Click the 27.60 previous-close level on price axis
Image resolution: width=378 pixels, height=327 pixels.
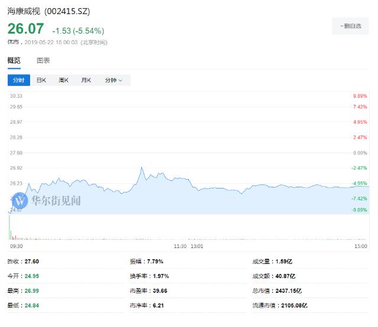(16, 153)
